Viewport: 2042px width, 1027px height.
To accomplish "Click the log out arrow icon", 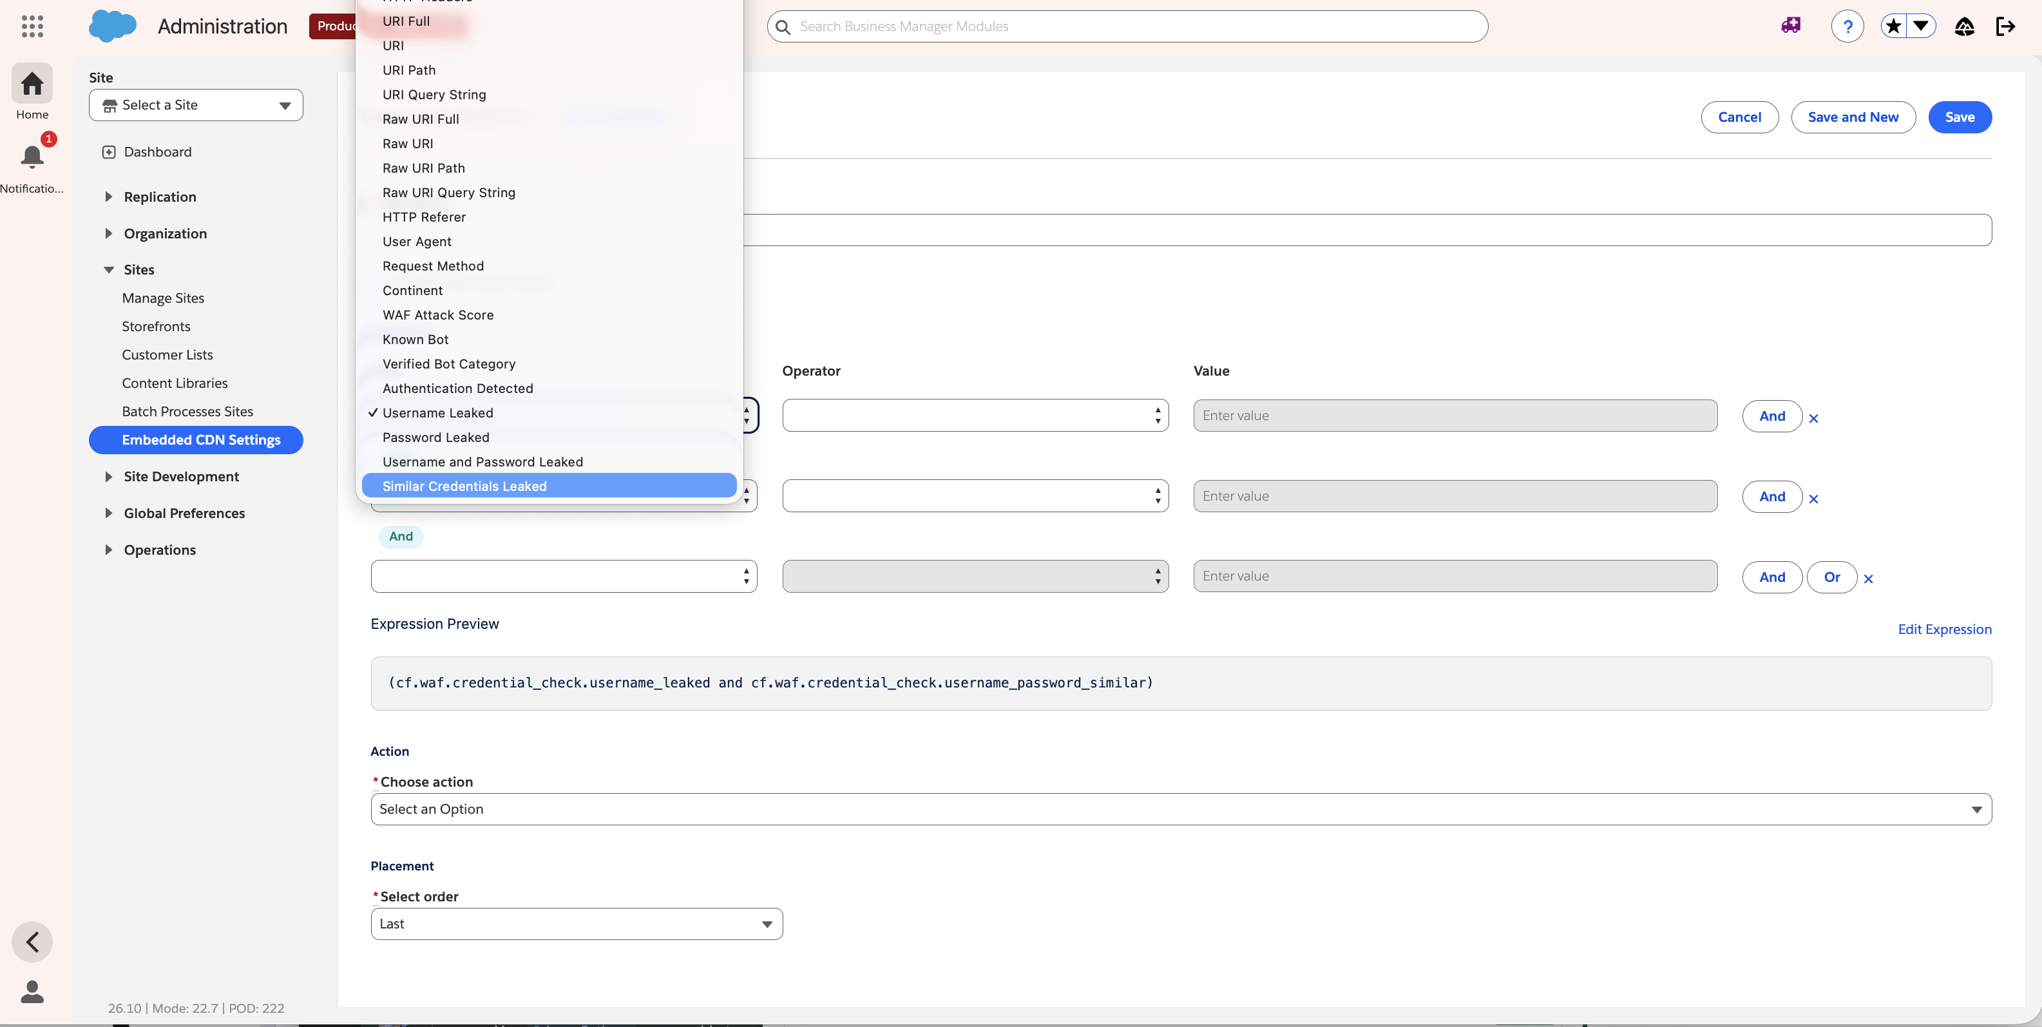I will [x=2005, y=26].
